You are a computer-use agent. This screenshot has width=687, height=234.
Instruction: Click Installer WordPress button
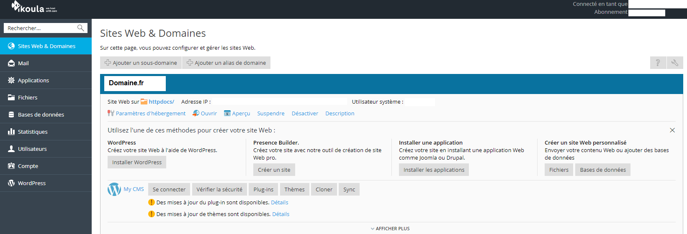[x=137, y=162]
